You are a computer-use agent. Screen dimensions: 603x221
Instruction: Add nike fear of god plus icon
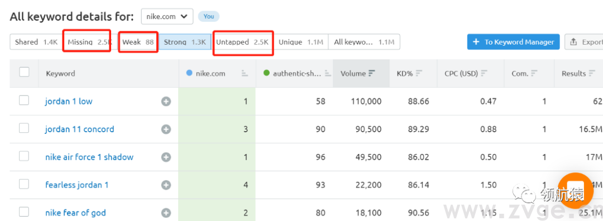tap(166, 213)
